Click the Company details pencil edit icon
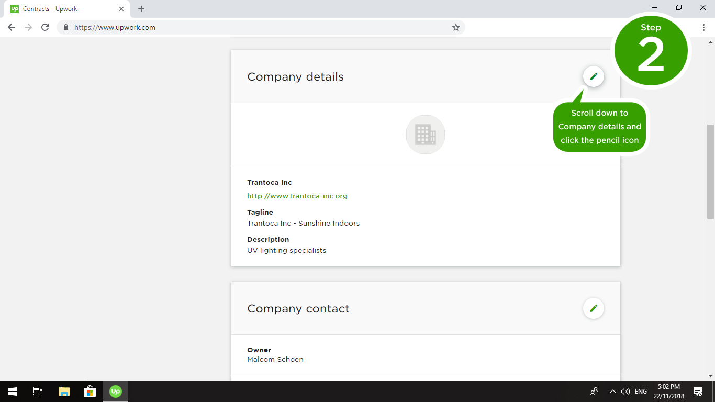Screen dimensions: 715x402 593,76
